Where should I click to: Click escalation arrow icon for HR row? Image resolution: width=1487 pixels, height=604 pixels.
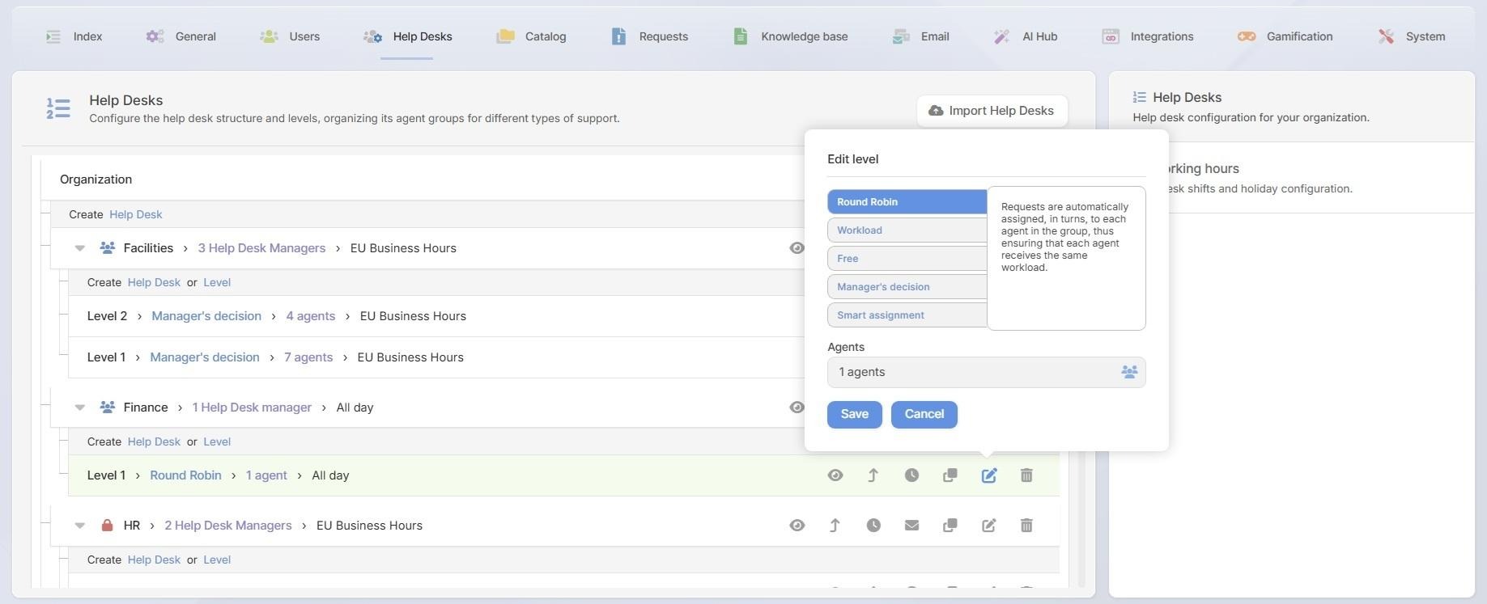click(x=835, y=526)
